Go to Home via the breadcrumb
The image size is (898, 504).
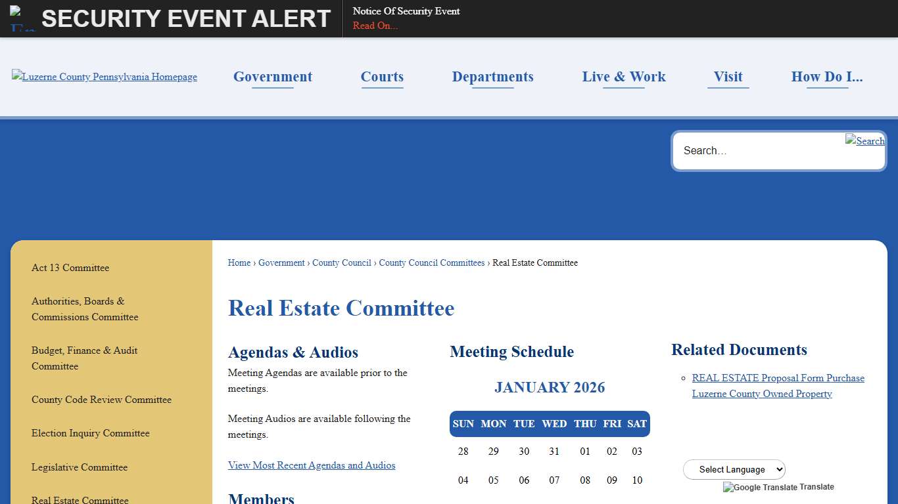pyautogui.click(x=239, y=262)
